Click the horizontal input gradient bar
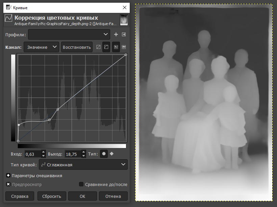Viewport: 277px width, 207px height. pos(72,146)
